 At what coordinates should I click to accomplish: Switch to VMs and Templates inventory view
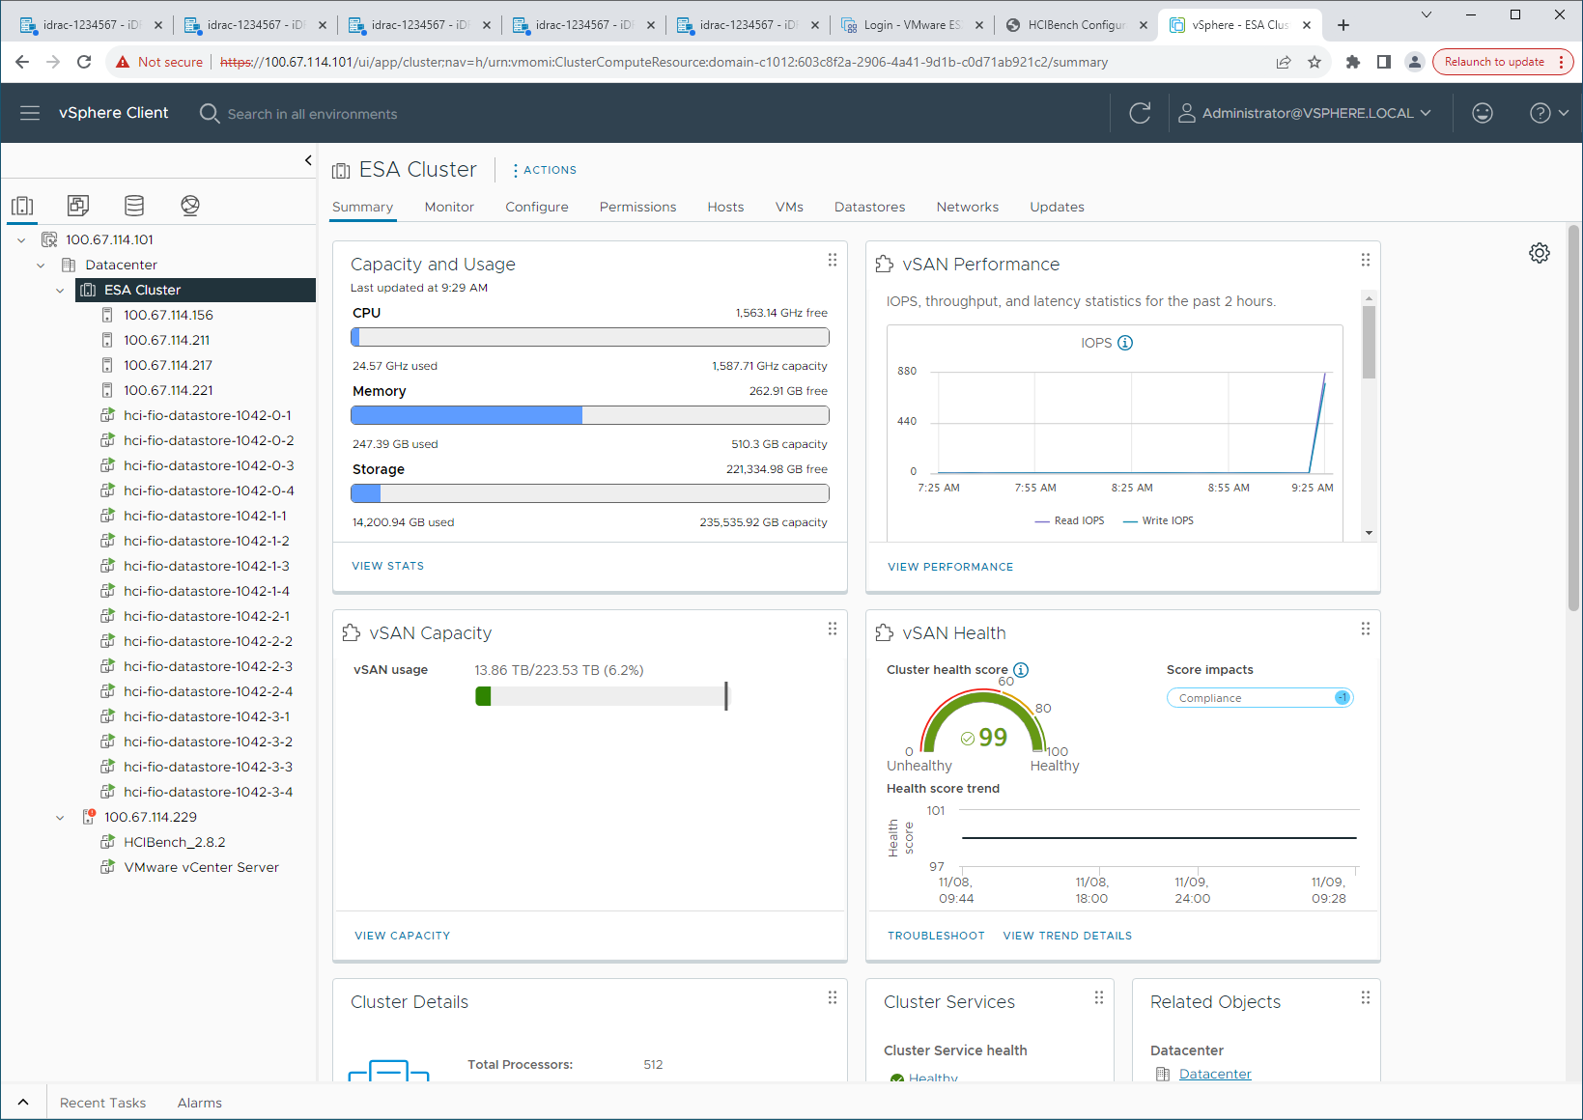78,205
